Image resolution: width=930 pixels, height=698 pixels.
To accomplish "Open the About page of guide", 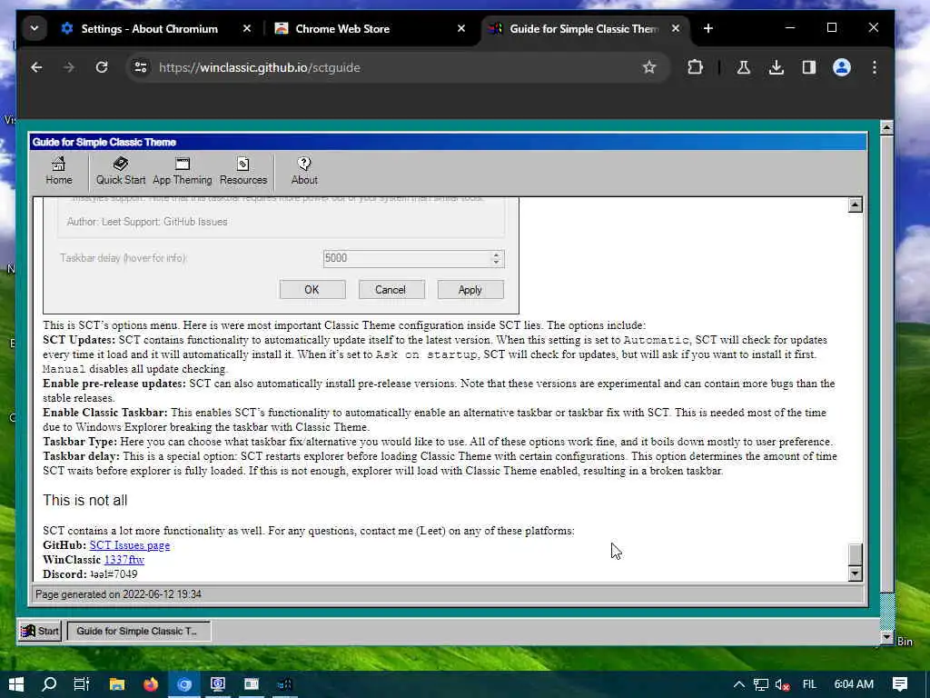I will (x=304, y=171).
